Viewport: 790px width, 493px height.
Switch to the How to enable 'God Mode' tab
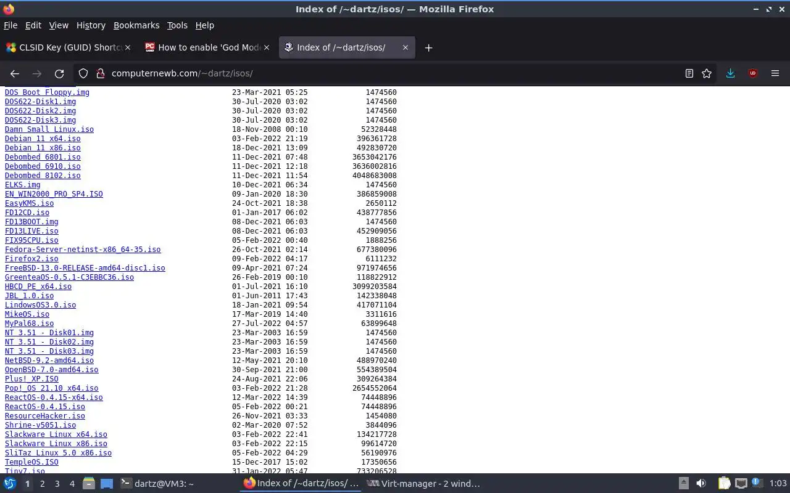(209, 47)
